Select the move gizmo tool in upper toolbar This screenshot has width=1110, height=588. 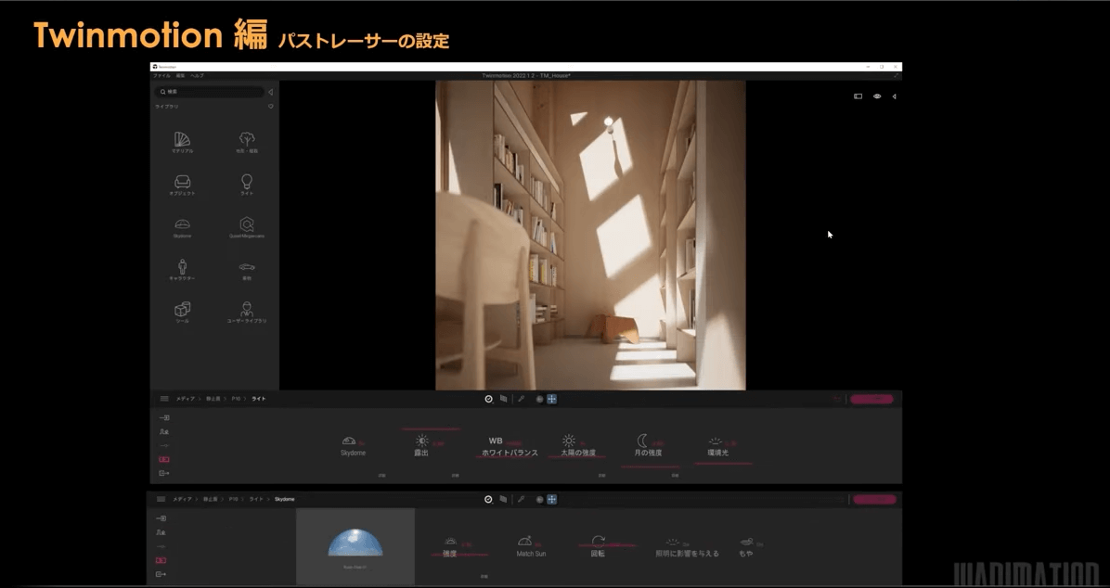pos(551,399)
